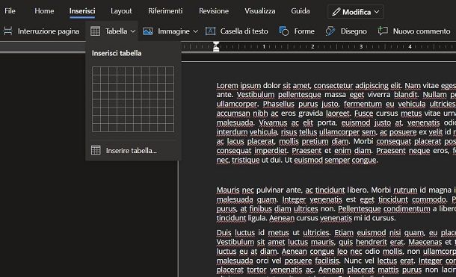Click the Inserire tabella... icon
This screenshot has height=277, width=456.
96,150
